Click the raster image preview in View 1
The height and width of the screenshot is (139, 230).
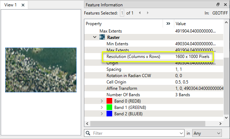point(41,70)
